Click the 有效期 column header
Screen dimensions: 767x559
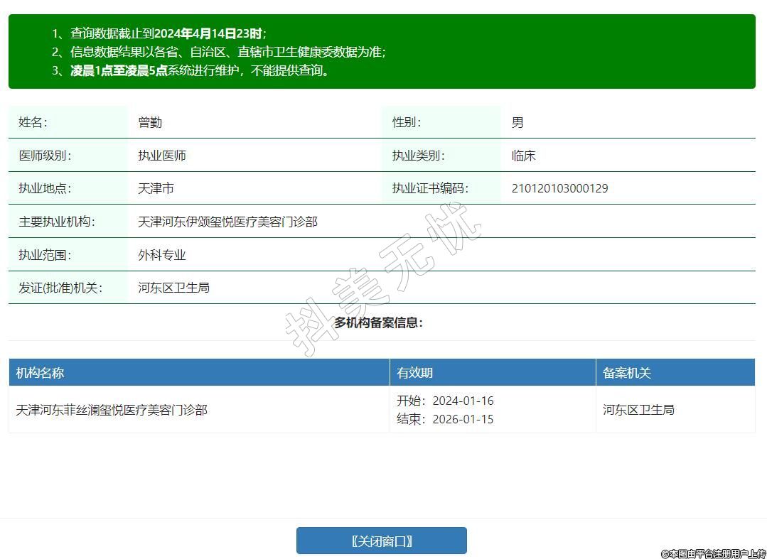[x=414, y=373]
